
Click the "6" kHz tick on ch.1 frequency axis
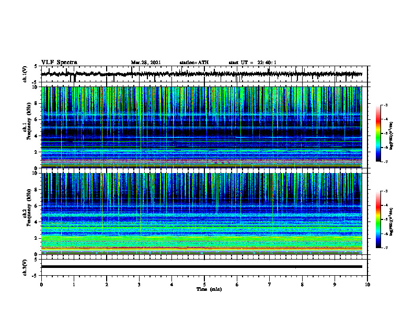tap(37, 119)
